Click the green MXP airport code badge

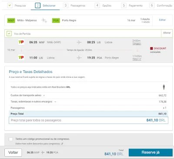click(x=11, y=21)
